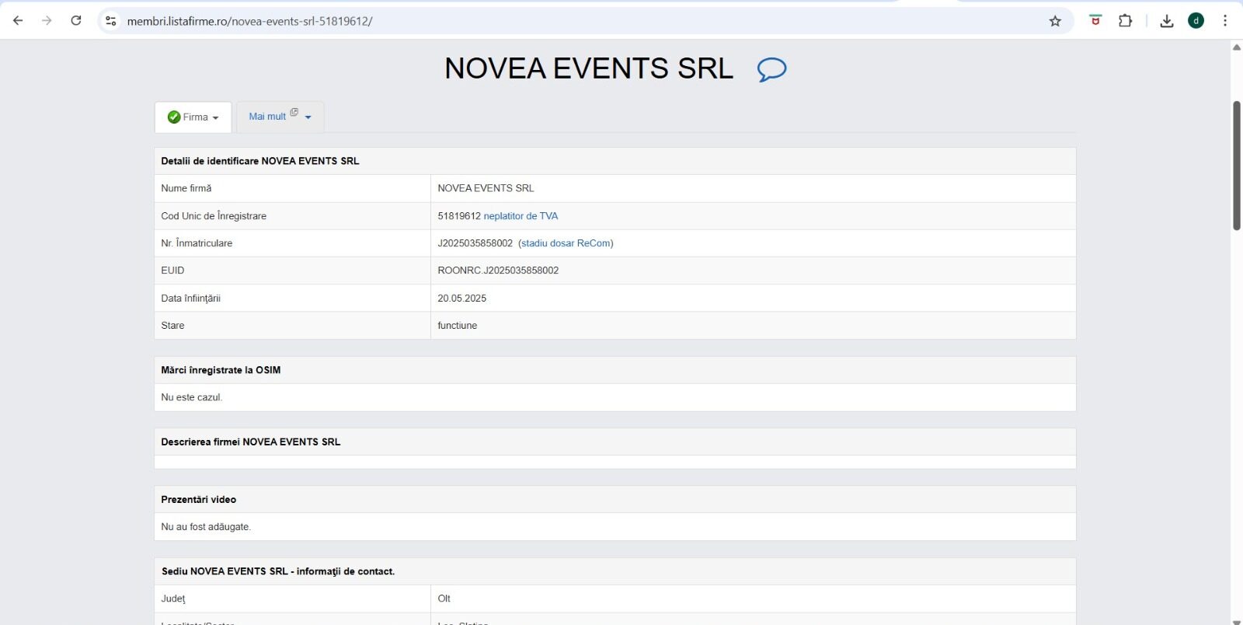
Task: Click the NOVEA EVENTS SRL page heading
Action: click(x=588, y=68)
